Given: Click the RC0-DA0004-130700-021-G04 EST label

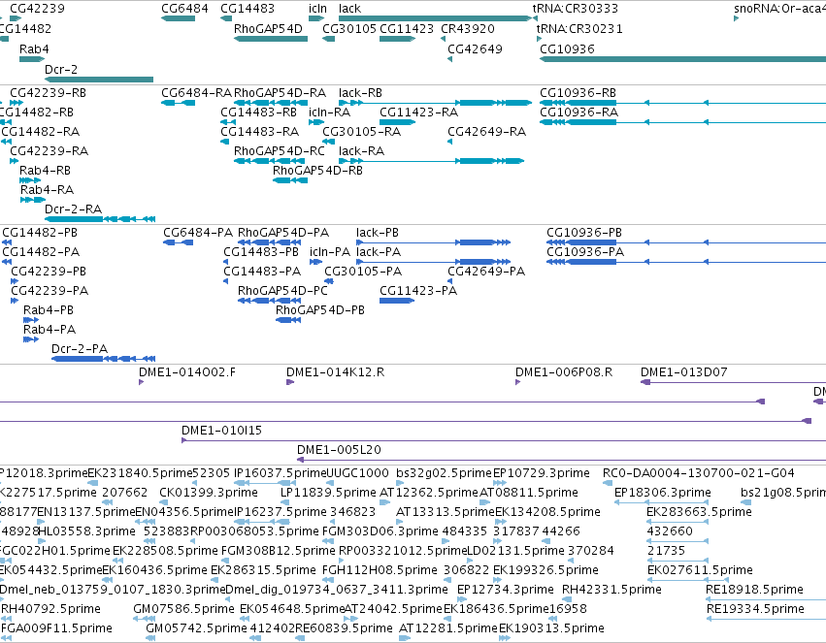Looking at the screenshot, I should [699, 473].
